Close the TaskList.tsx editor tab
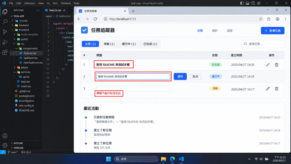 [64, 10]
